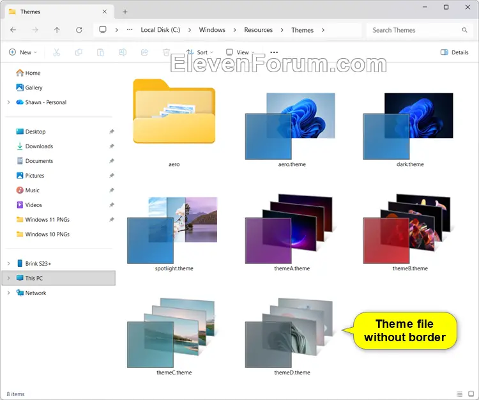Click the Delete trash icon
The width and height of the screenshot is (479, 400).
[x=167, y=52]
